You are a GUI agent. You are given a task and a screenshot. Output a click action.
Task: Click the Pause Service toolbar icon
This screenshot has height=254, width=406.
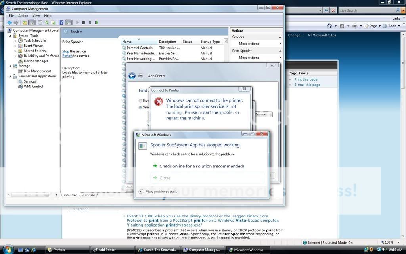click(90, 23)
